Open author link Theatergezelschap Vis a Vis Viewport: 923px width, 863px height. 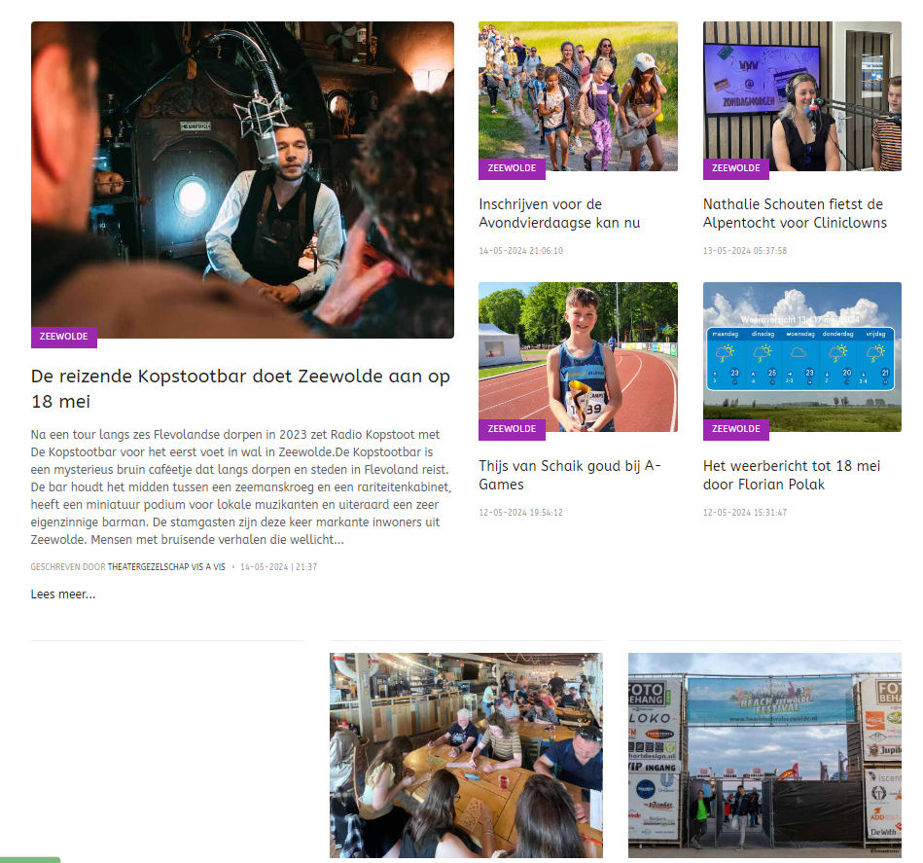click(166, 567)
